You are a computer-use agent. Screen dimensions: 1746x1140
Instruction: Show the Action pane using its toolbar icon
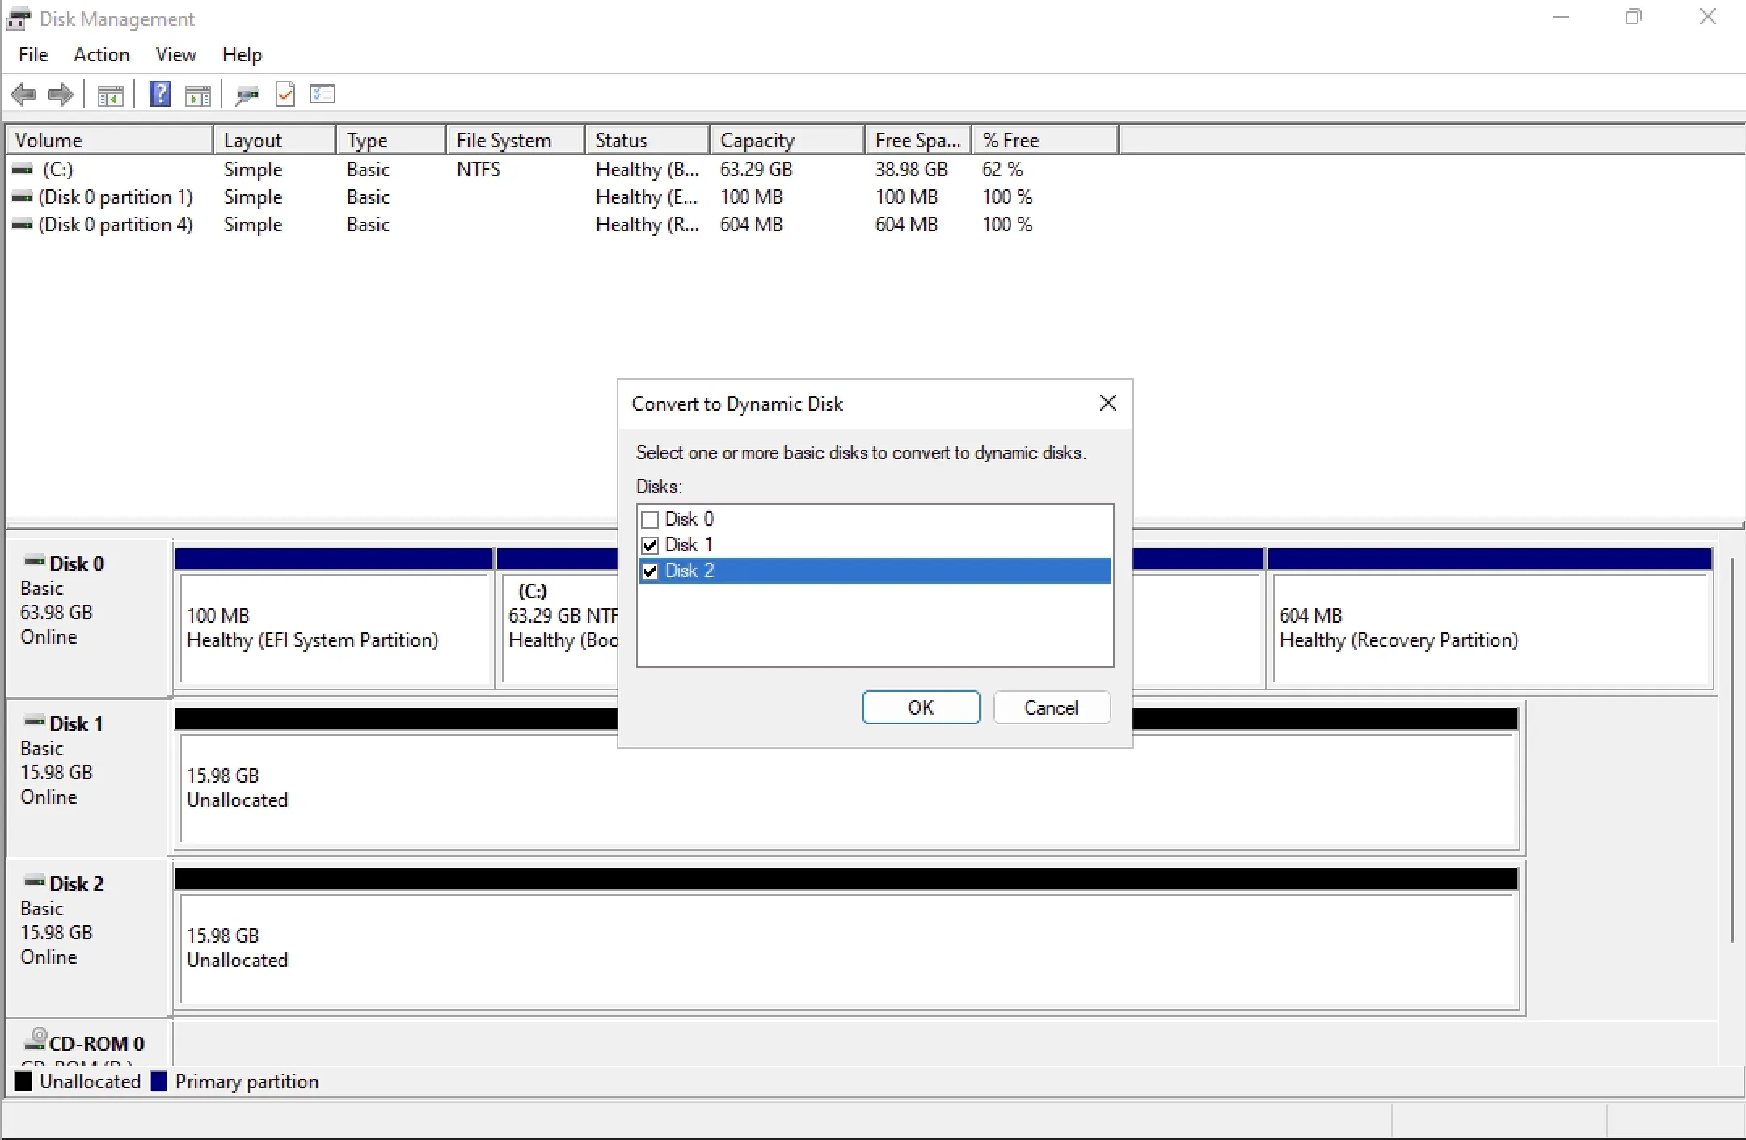(x=199, y=95)
